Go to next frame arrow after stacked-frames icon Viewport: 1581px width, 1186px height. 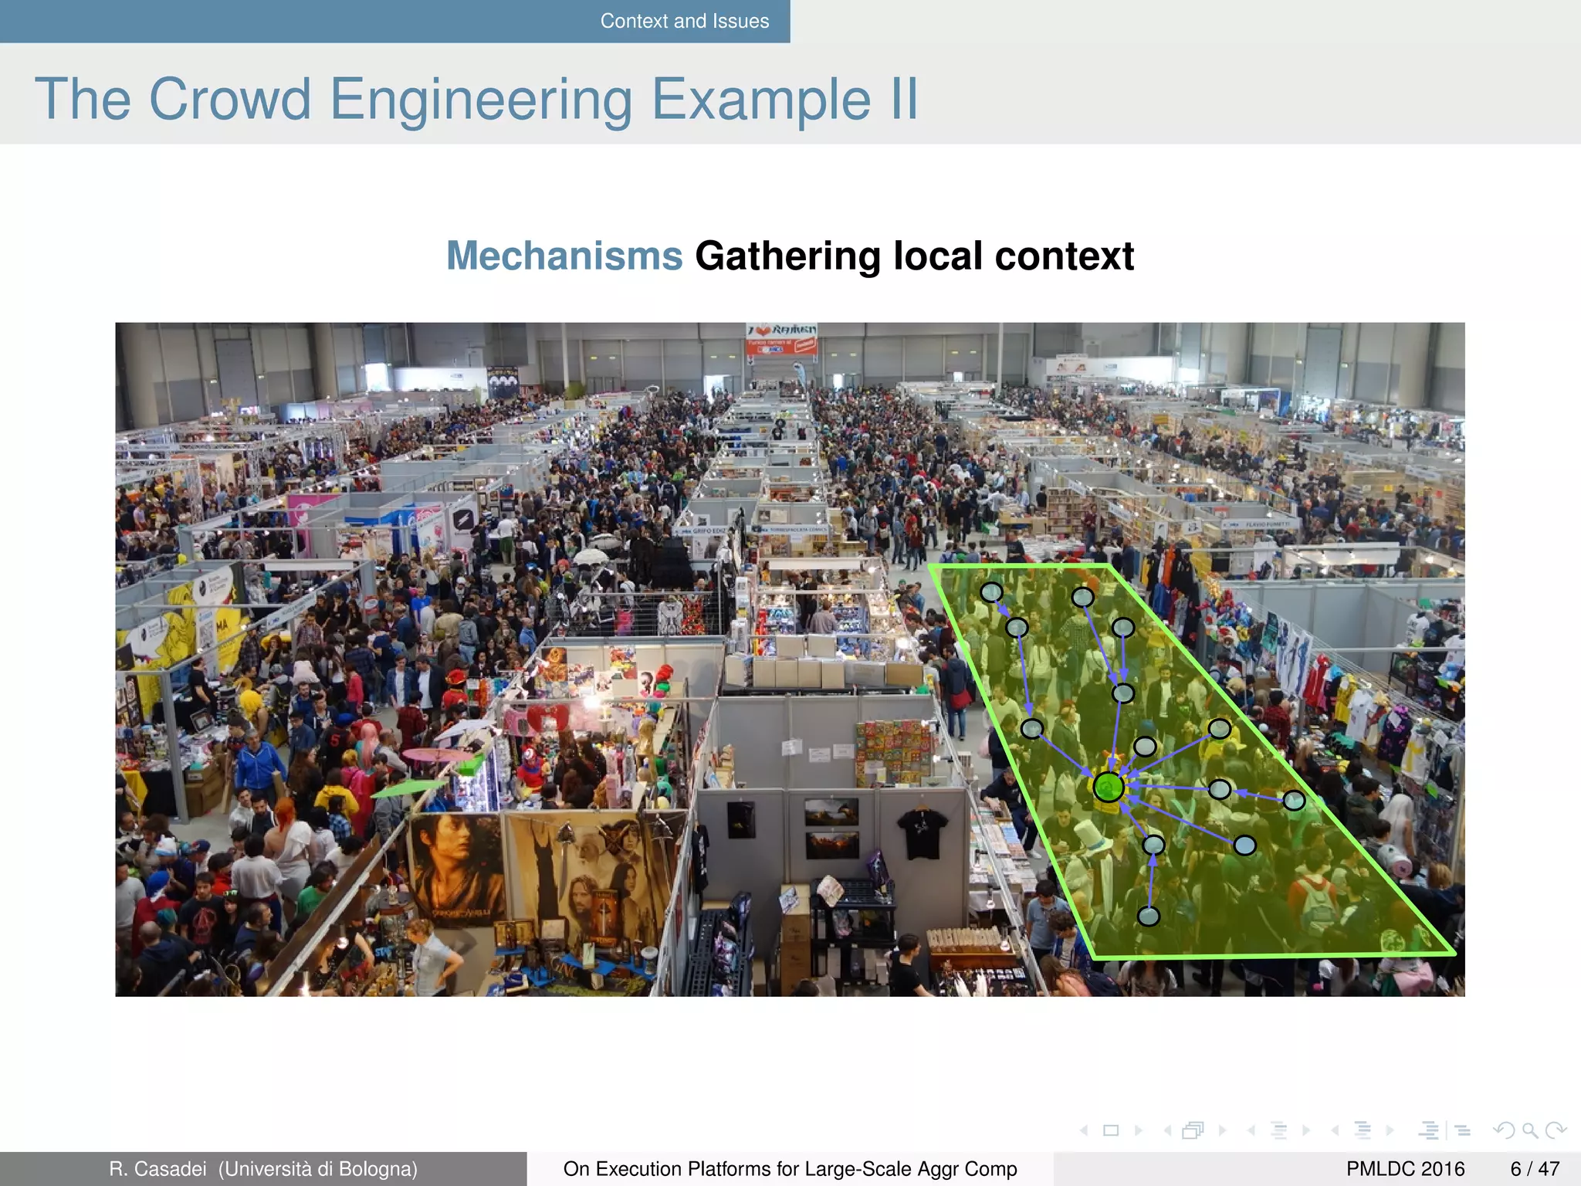point(1222,1130)
